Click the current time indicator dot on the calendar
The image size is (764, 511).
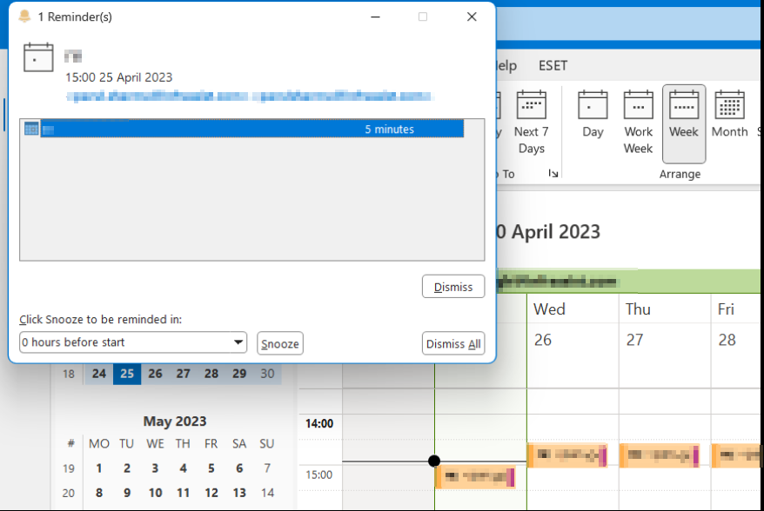coord(433,460)
